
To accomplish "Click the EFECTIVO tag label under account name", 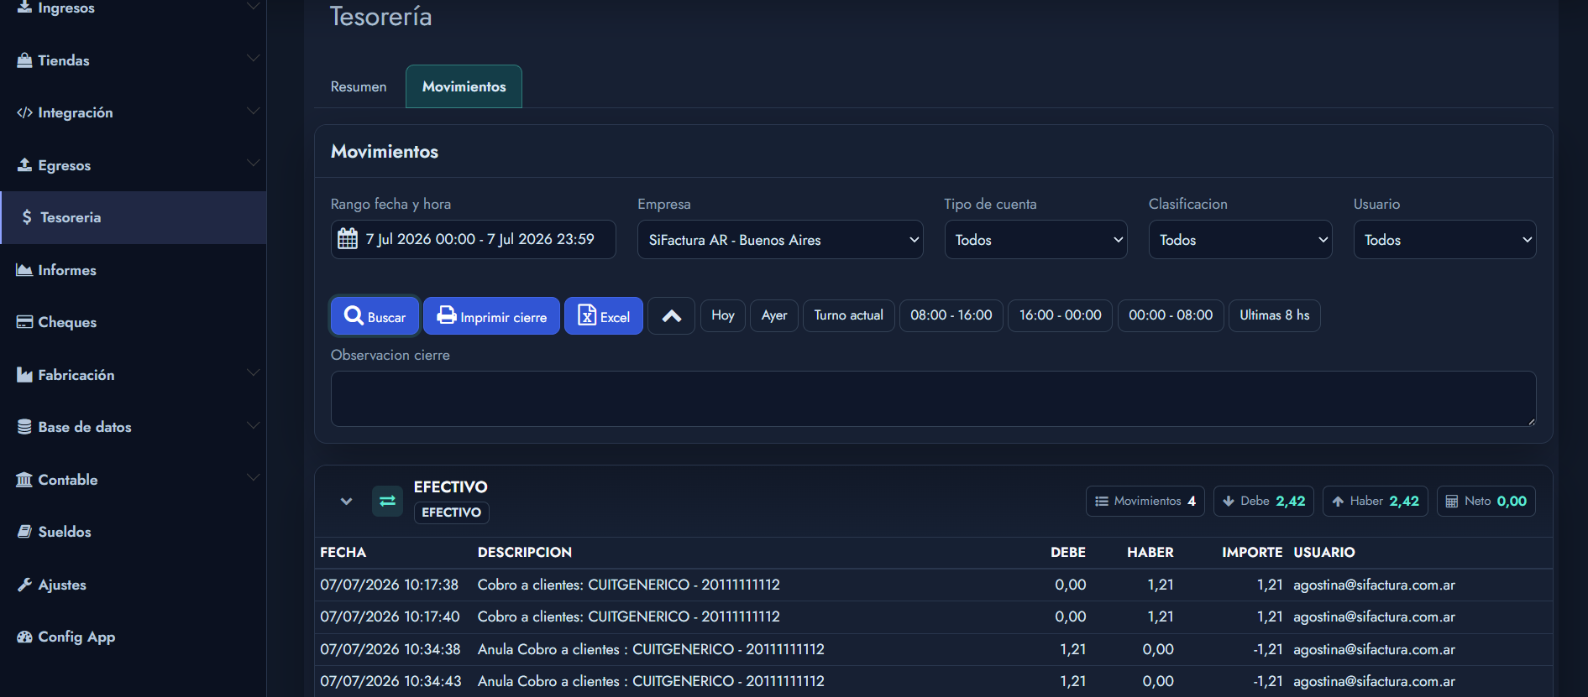I will [x=452, y=512].
